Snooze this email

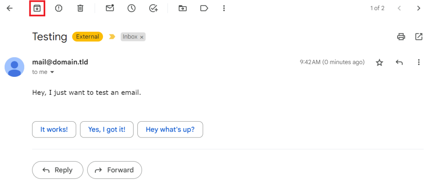(x=132, y=8)
